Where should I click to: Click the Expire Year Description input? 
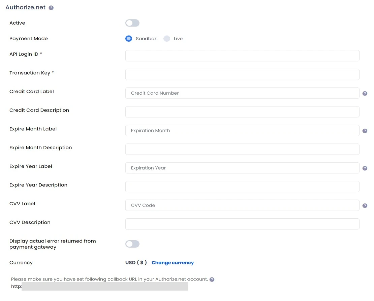(x=242, y=187)
